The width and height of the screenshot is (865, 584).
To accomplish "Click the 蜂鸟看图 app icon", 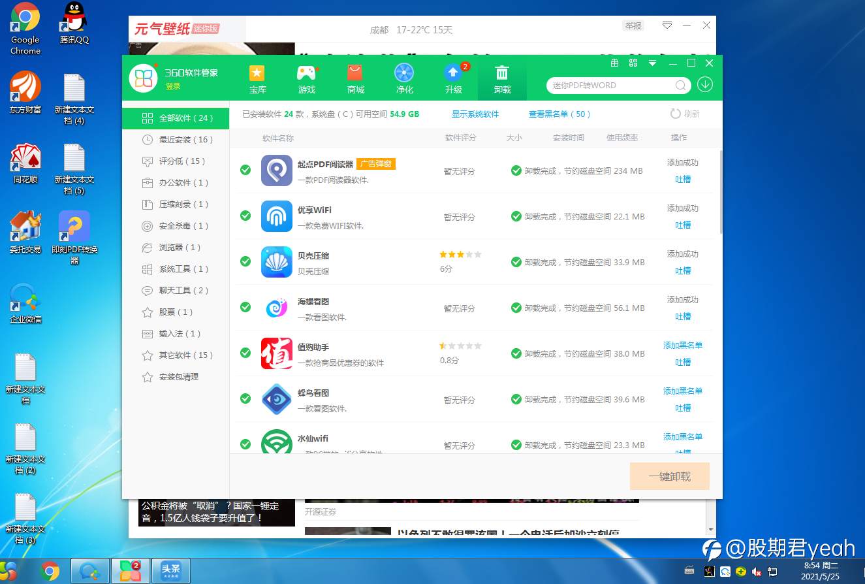I will 277,399.
